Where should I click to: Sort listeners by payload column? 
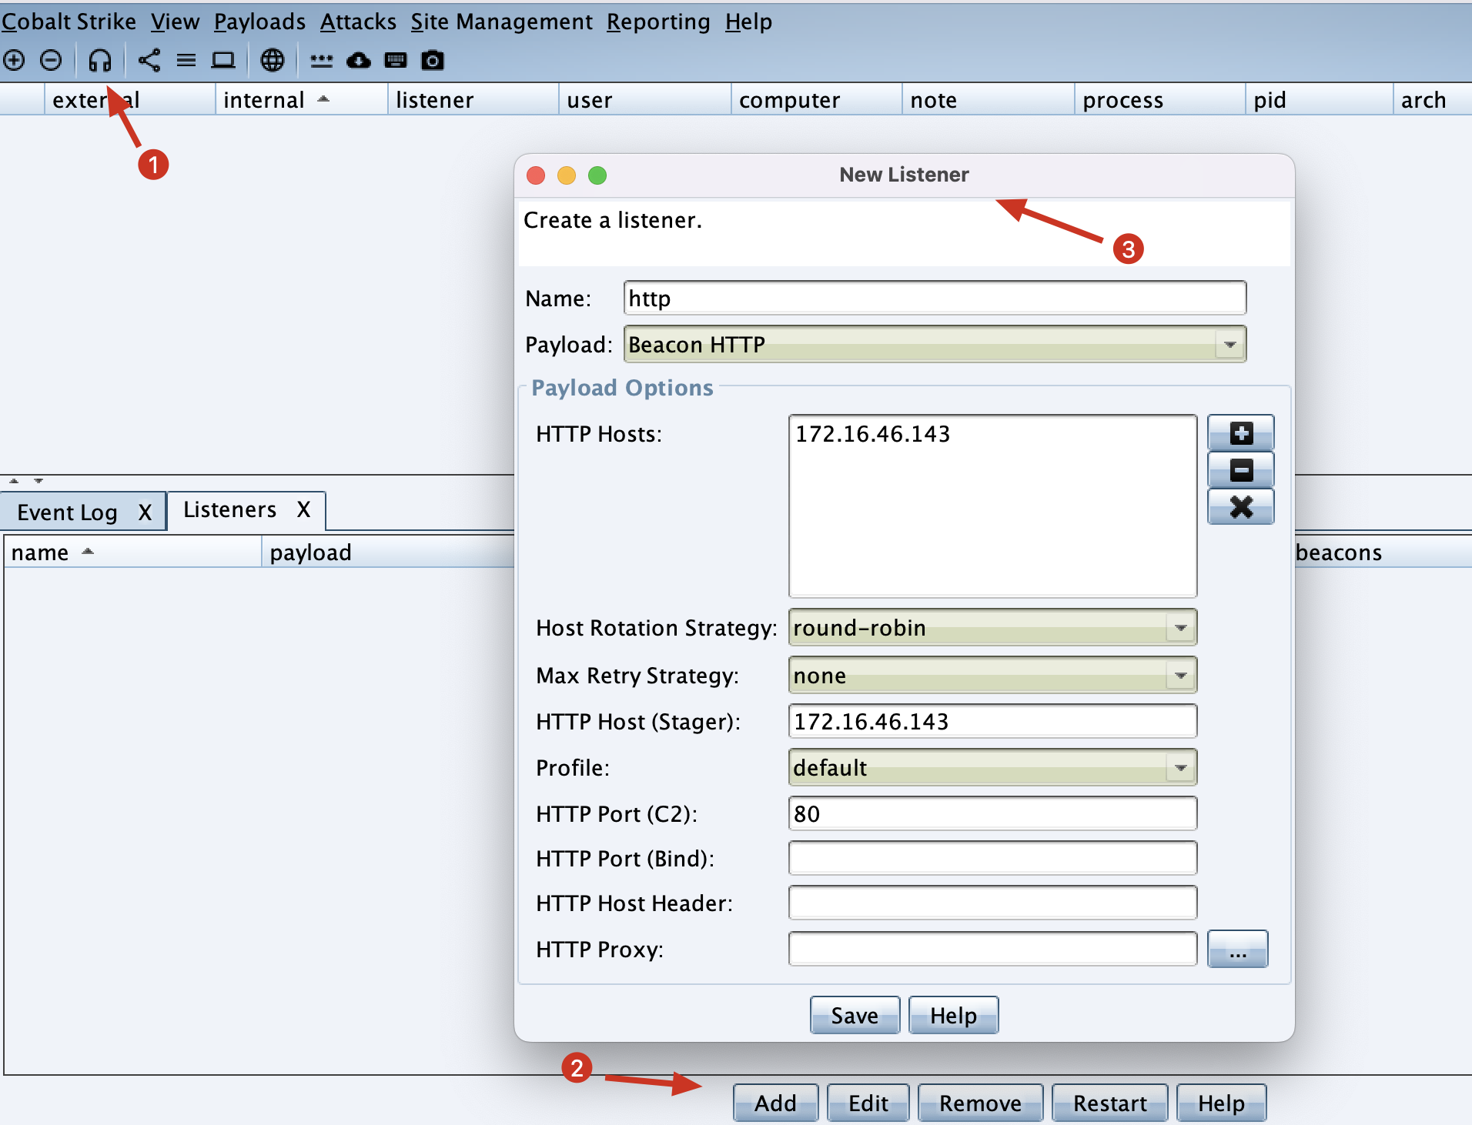pyautogui.click(x=388, y=552)
